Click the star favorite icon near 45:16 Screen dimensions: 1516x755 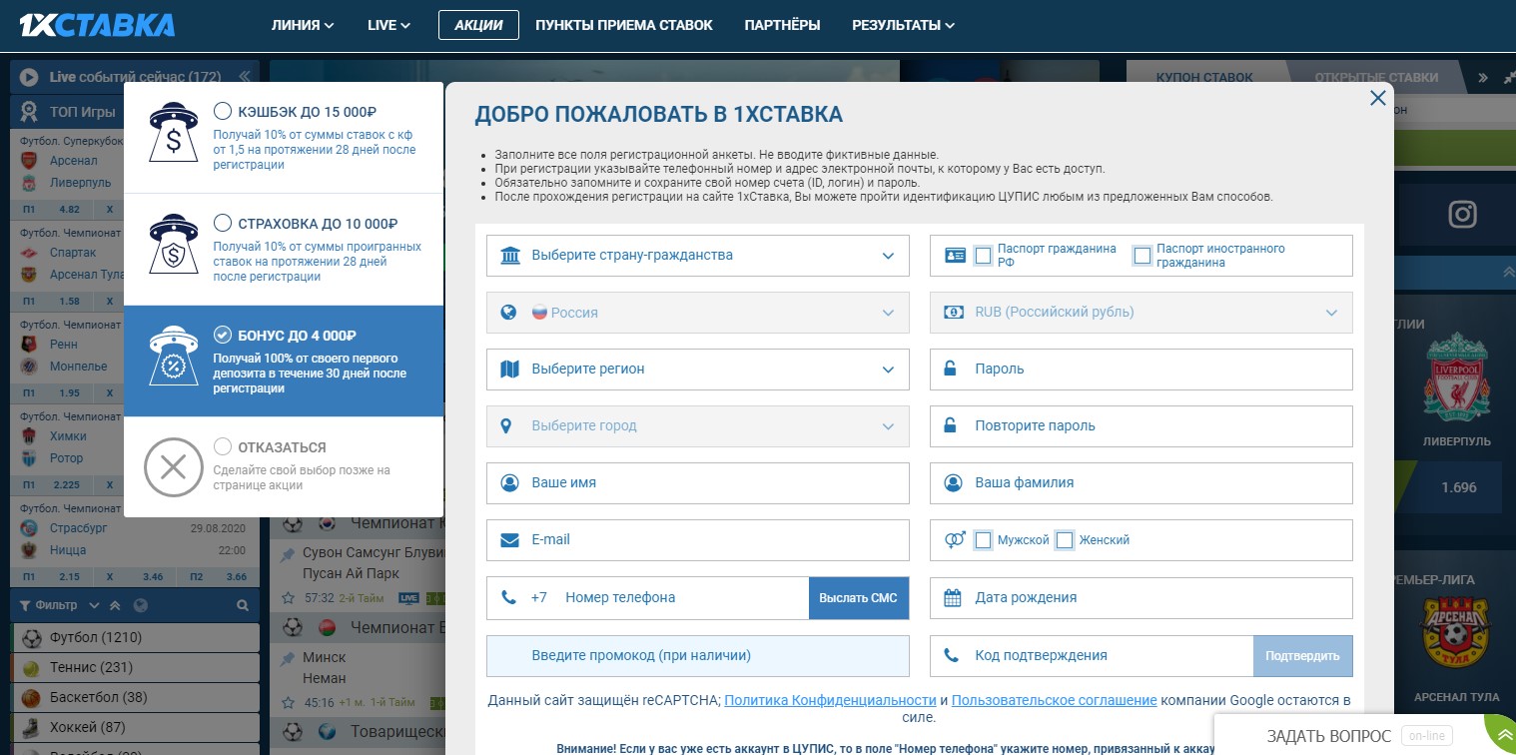tap(289, 703)
